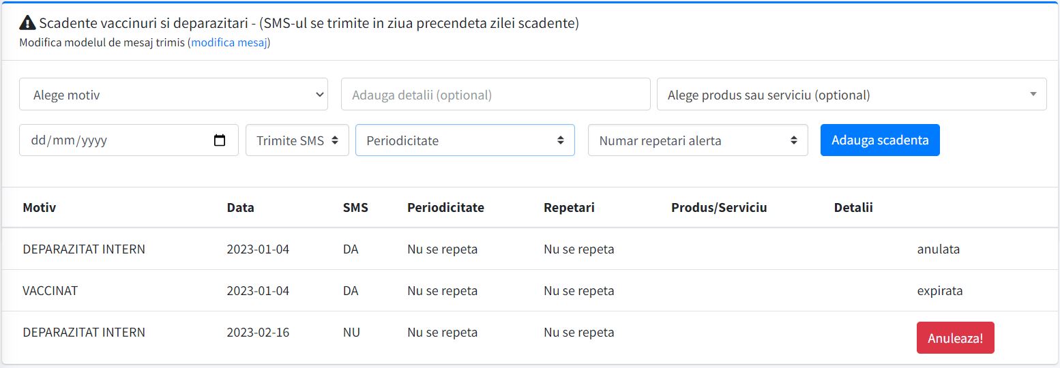The image size is (1060, 368).
Task: Focus the 'Adauga detalii (optional)' field
Action: pos(495,95)
